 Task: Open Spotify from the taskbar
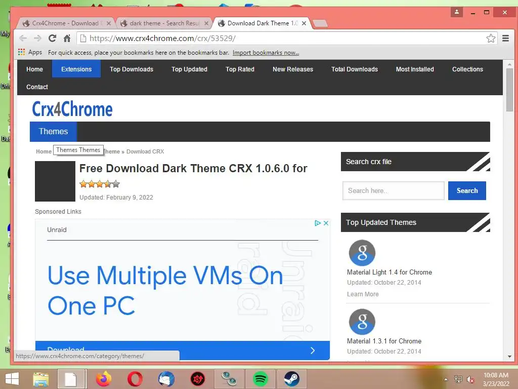[x=261, y=379]
